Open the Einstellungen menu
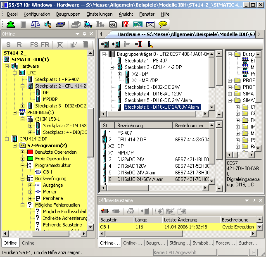Screen dimensions: 266x257 pos(100,14)
